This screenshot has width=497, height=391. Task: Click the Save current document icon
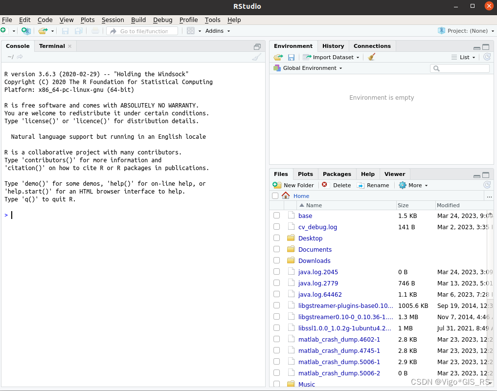[x=65, y=31]
